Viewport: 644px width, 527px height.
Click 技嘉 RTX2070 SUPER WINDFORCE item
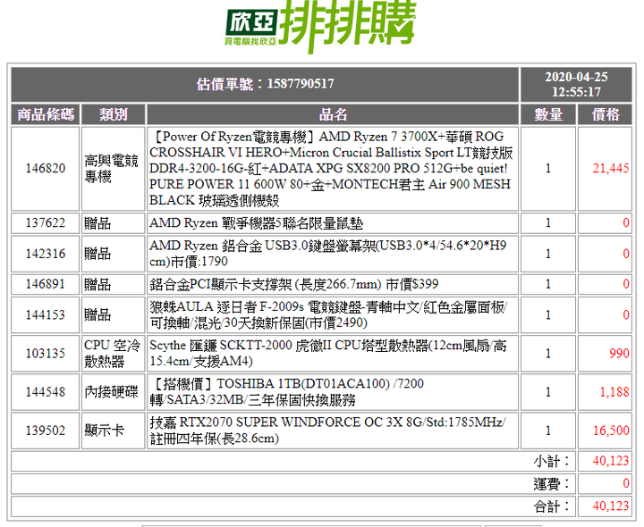coord(333,431)
